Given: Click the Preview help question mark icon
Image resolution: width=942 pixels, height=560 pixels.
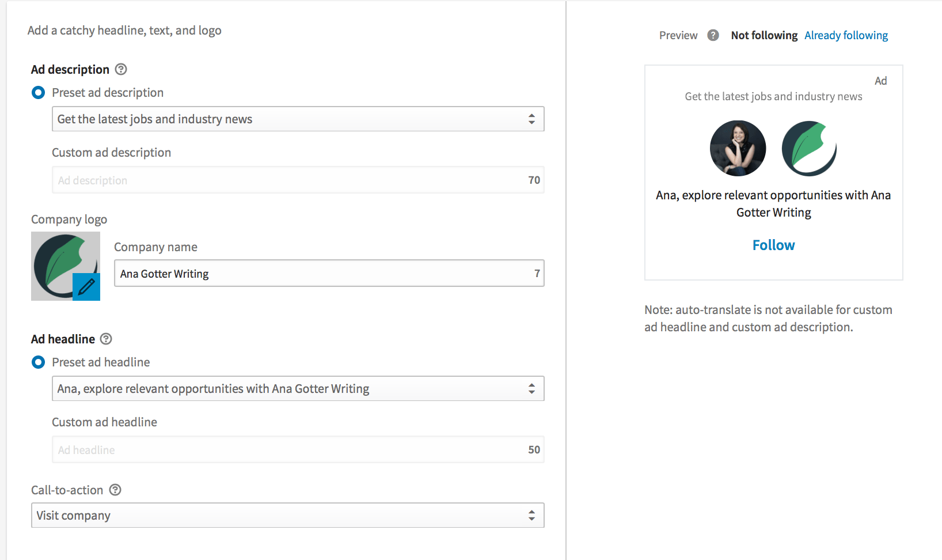Looking at the screenshot, I should 713,35.
